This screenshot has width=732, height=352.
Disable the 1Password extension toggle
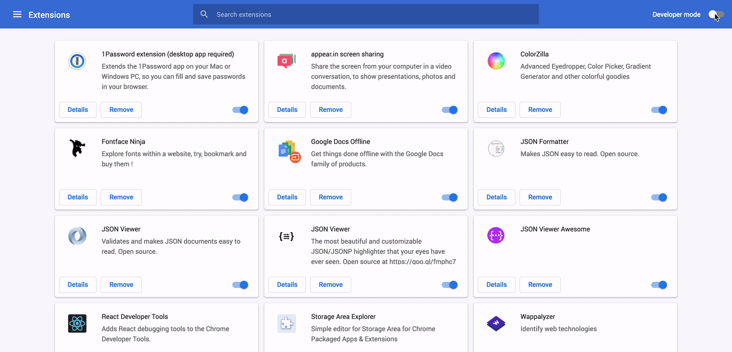[240, 110]
